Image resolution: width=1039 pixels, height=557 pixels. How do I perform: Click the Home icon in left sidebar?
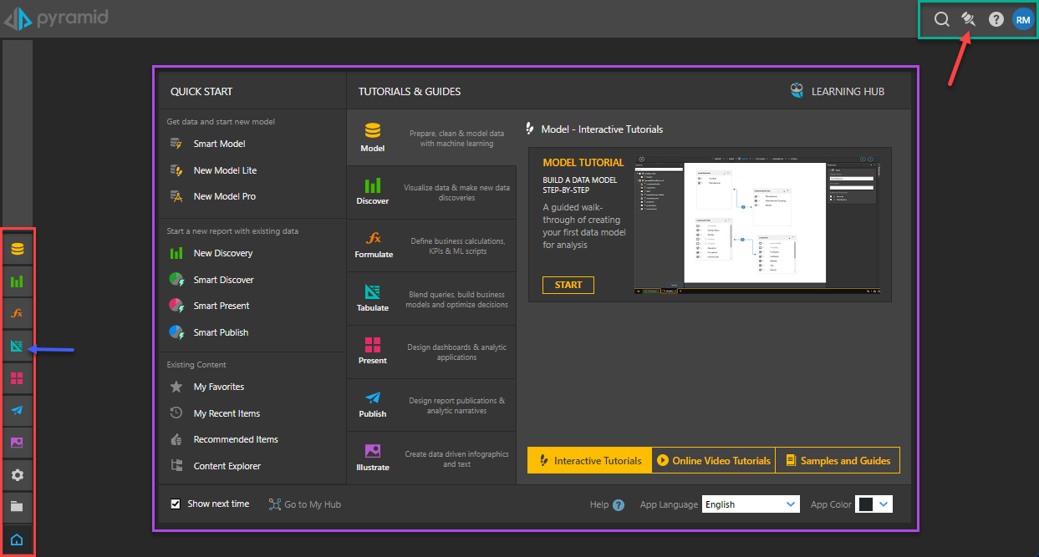17,539
